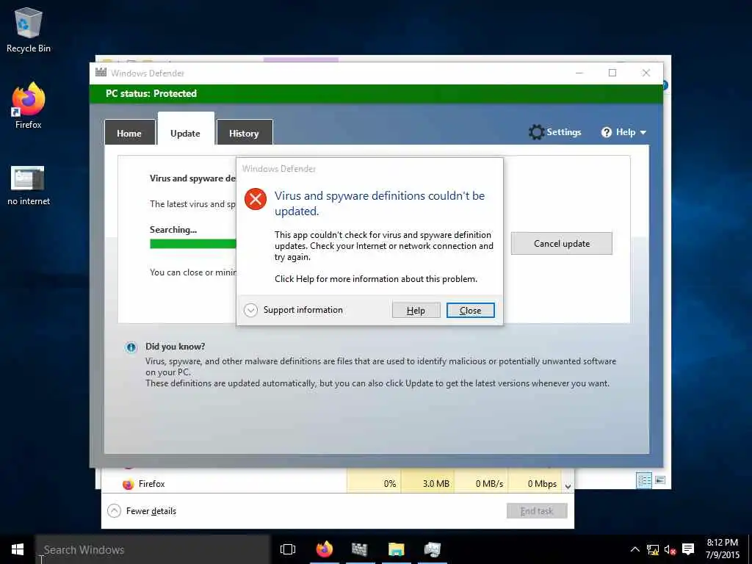Click the blue info icon beside Did you know
The width and height of the screenshot is (752, 564).
131,347
